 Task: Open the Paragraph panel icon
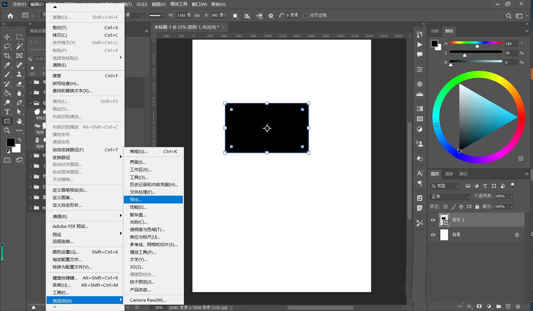click(x=420, y=183)
